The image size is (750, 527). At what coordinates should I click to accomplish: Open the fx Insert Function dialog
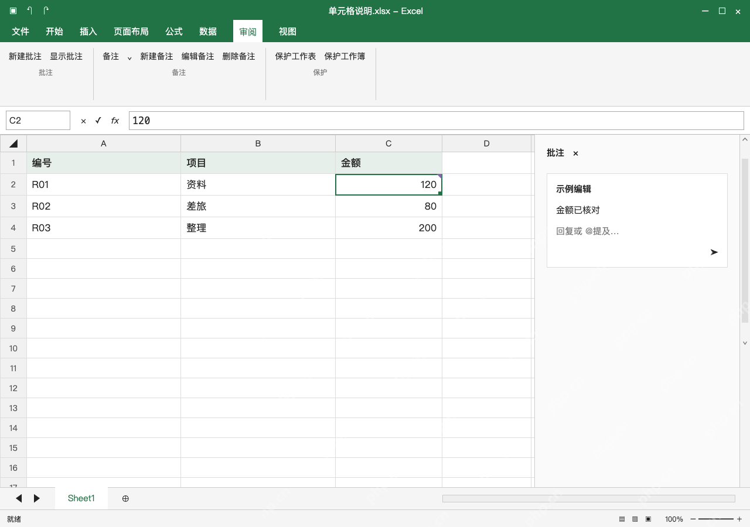[115, 121]
